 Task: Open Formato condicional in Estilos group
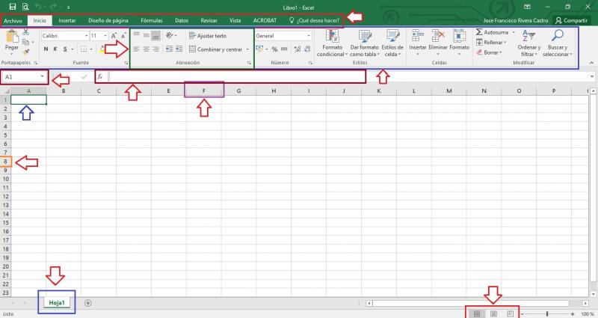(x=332, y=43)
